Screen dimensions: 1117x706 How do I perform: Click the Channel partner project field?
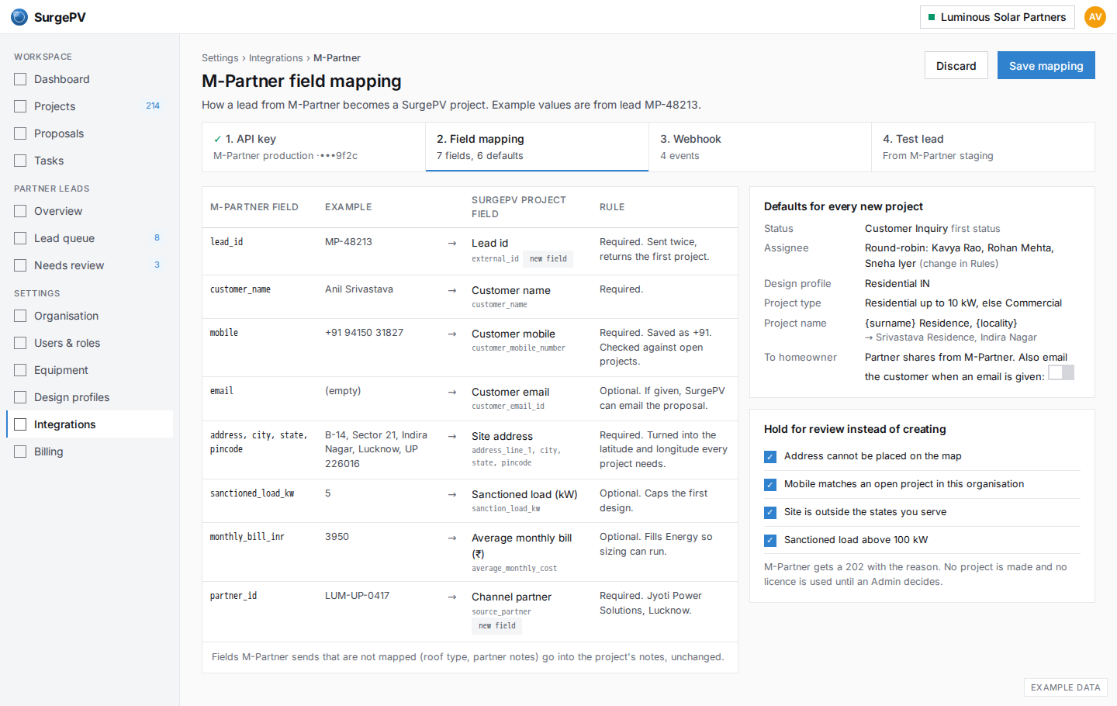[511, 597]
